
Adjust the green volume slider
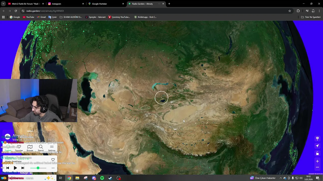pyautogui.click(x=38, y=168)
